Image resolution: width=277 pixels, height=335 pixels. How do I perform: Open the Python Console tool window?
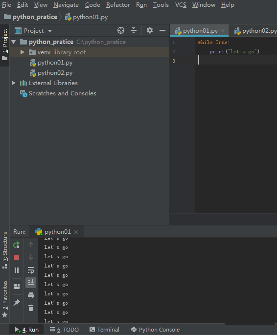156,330
